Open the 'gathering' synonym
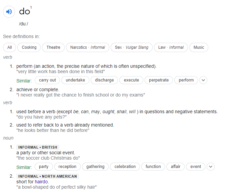This screenshot has height=196, width=227. click(x=95, y=167)
